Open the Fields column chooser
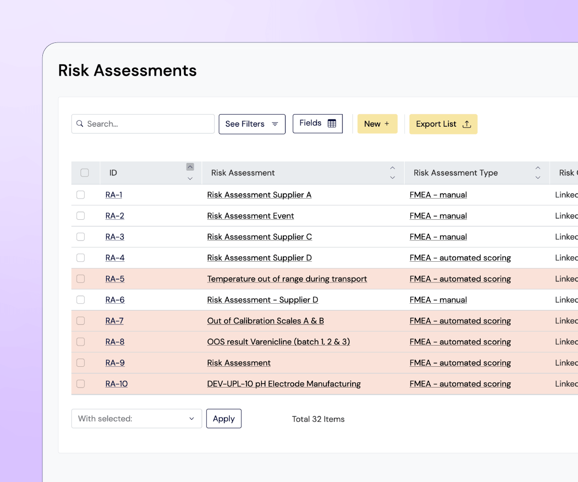This screenshot has width=578, height=482. tap(318, 123)
